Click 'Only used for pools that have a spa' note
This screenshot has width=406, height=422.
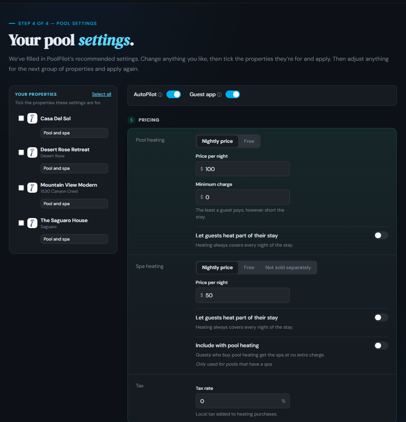coord(234,364)
